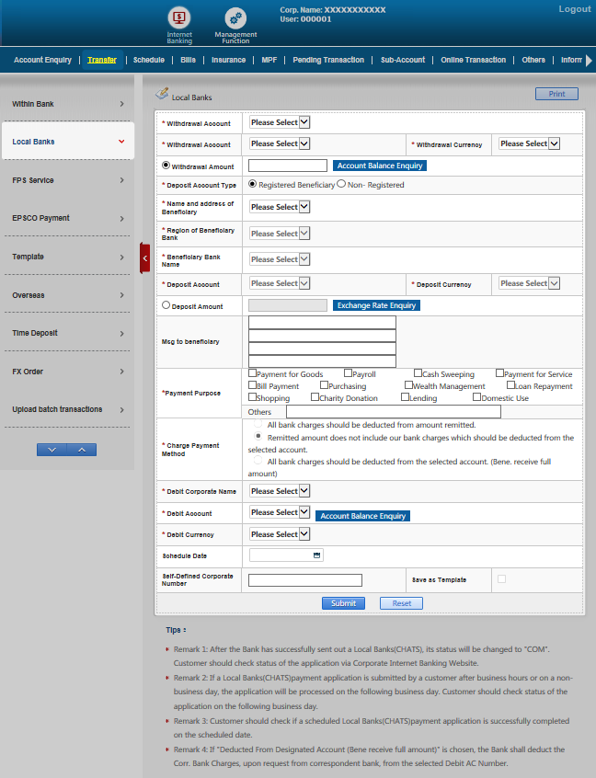Click the sidebar scroll down arrow button

pos(52,450)
